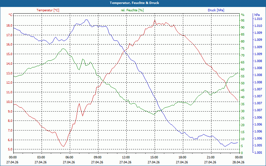Click the 8,0 temperature axis value
This screenshot has height=166, width=266.
coord(10,121)
